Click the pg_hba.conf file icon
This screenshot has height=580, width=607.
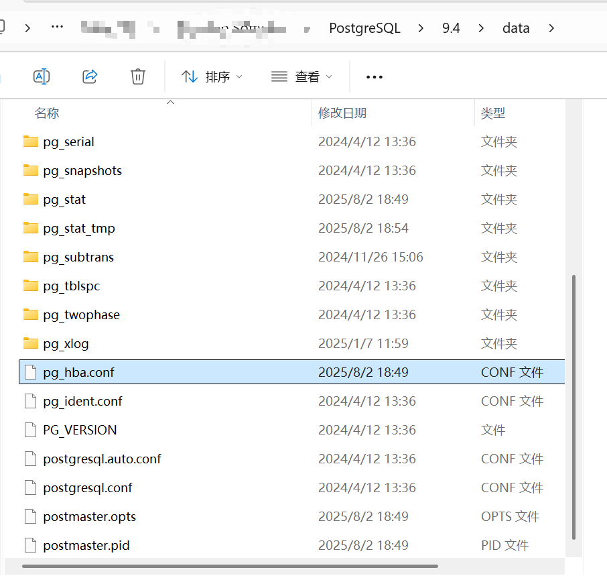click(31, 372)
